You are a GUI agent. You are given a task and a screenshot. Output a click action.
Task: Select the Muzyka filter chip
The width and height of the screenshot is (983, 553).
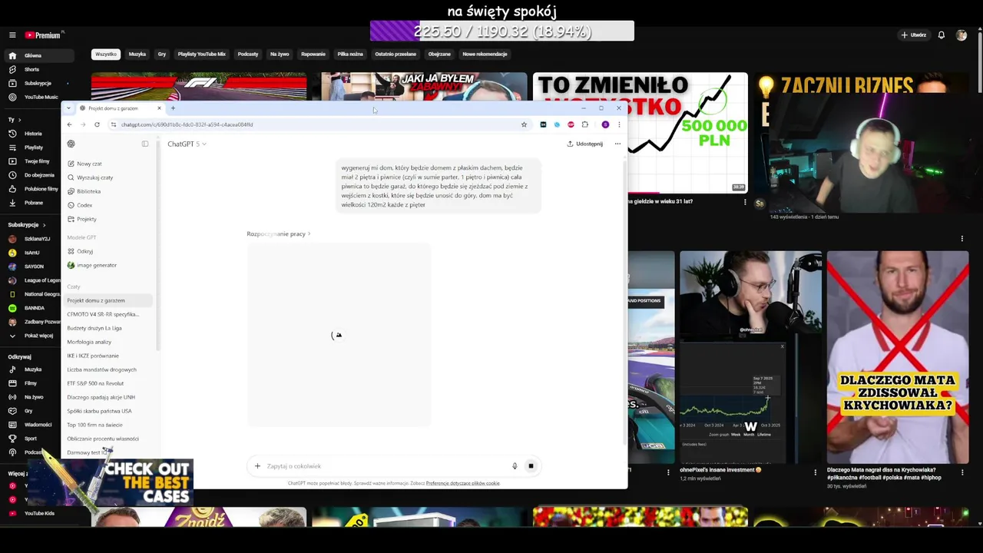(137, 55)
